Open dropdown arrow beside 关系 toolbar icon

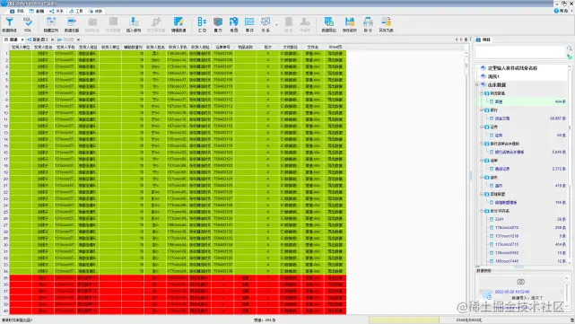[276, 25]
